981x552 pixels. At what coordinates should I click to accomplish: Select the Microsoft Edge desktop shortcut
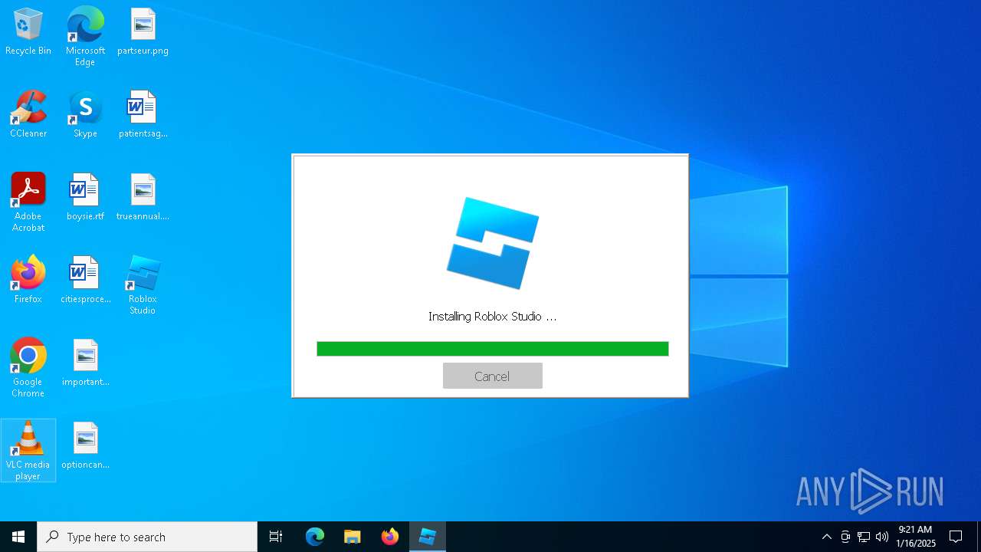(85, 36)
